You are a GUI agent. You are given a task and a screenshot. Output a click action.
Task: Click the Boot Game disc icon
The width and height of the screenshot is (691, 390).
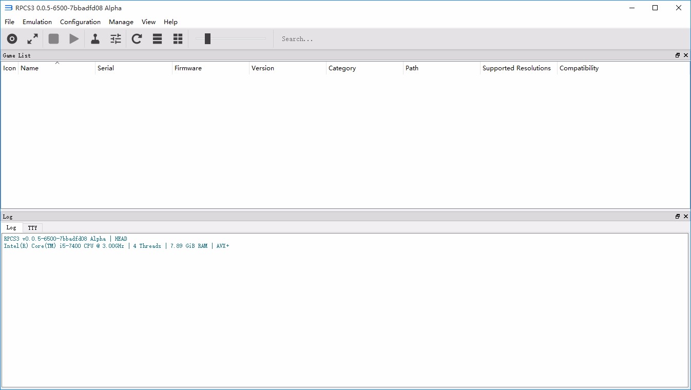(x=12, y=39)
